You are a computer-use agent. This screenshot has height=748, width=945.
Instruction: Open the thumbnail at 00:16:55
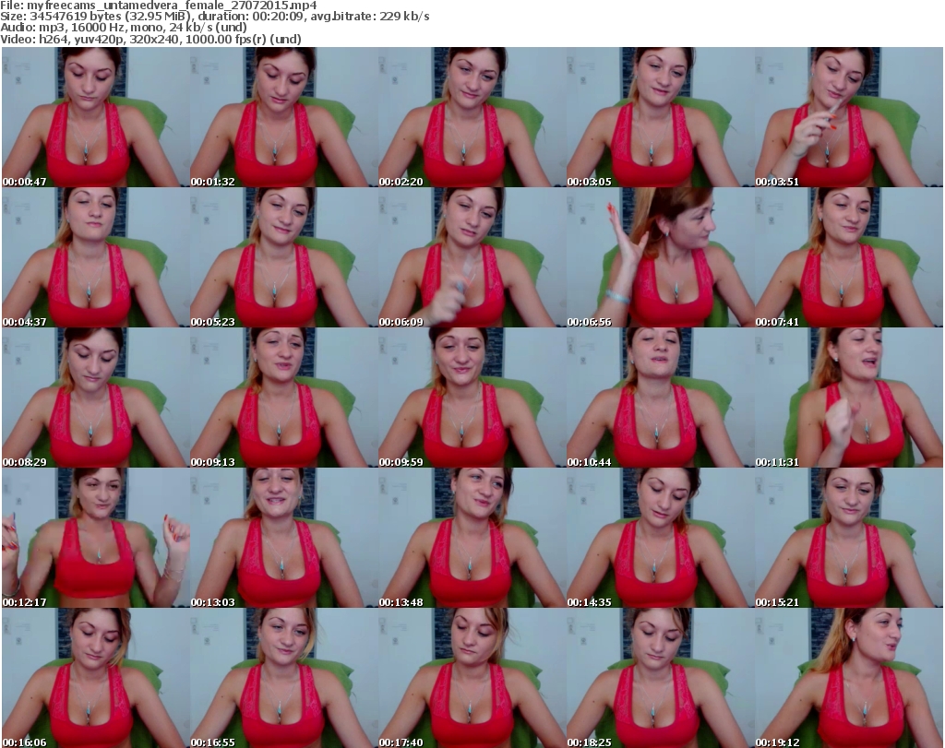coord(284,678)
